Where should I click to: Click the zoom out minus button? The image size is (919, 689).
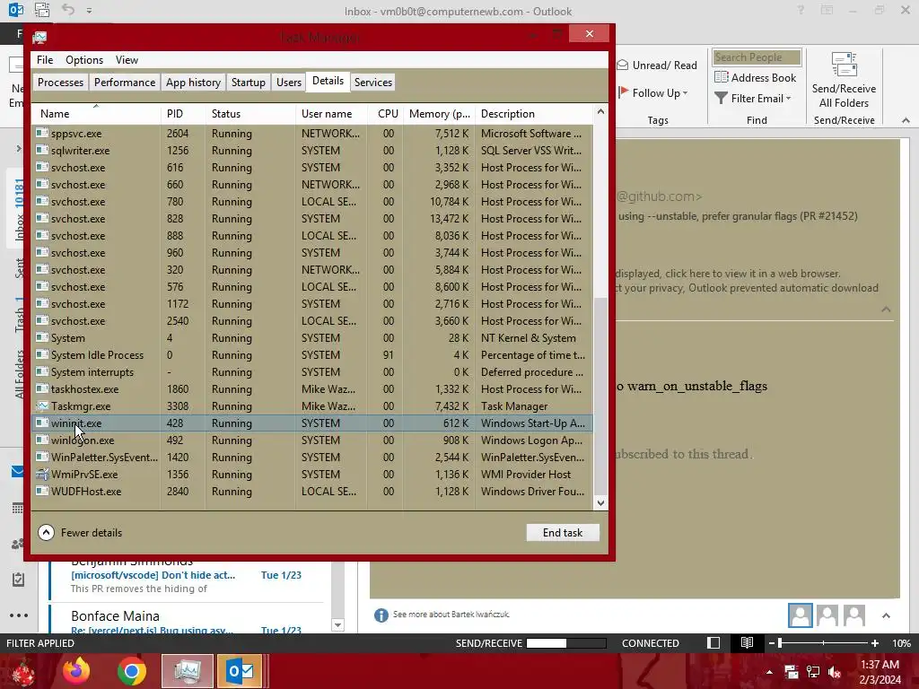[771, 642]
